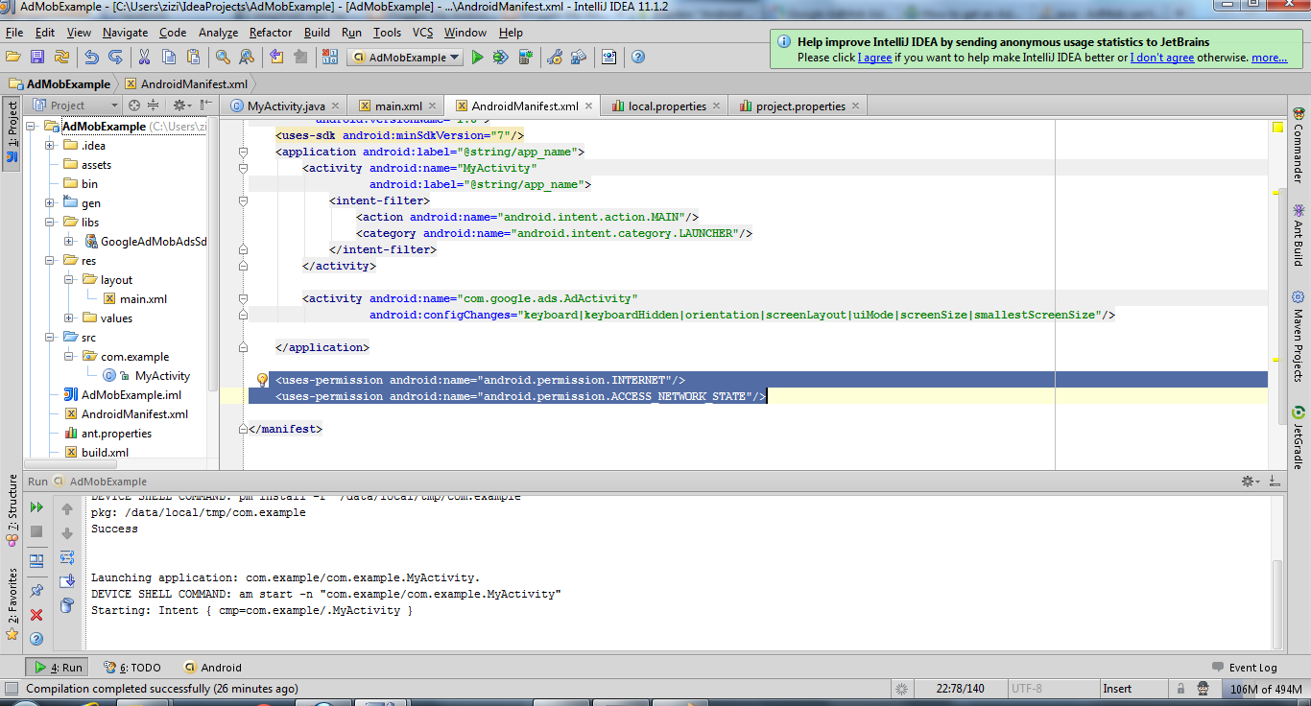Collapse the src folder node
1311x706 pixels.
(50, 338)
